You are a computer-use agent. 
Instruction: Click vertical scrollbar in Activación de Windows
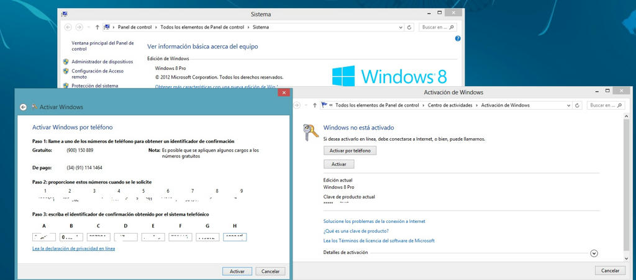pyautogui.click(x=627, y=187)
